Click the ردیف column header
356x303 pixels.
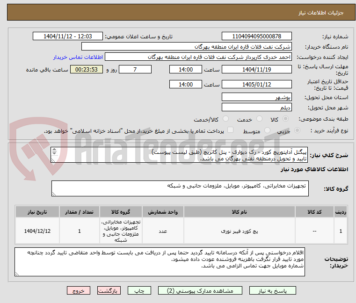[x=341, y=212]
